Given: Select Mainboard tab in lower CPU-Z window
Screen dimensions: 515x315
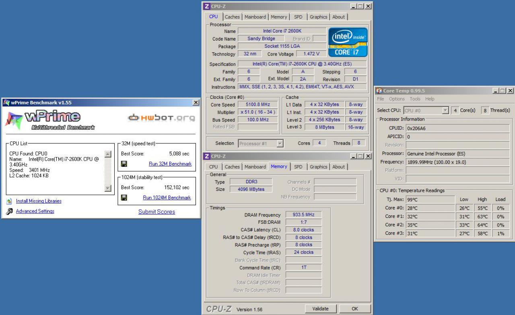Looking at the screenshot, I should (x=255, y=167).
